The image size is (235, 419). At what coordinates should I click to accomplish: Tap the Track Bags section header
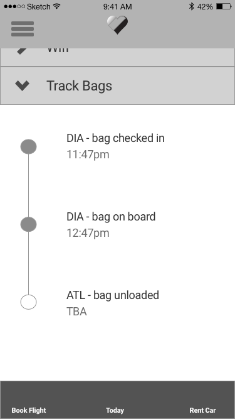pos(118,86)
